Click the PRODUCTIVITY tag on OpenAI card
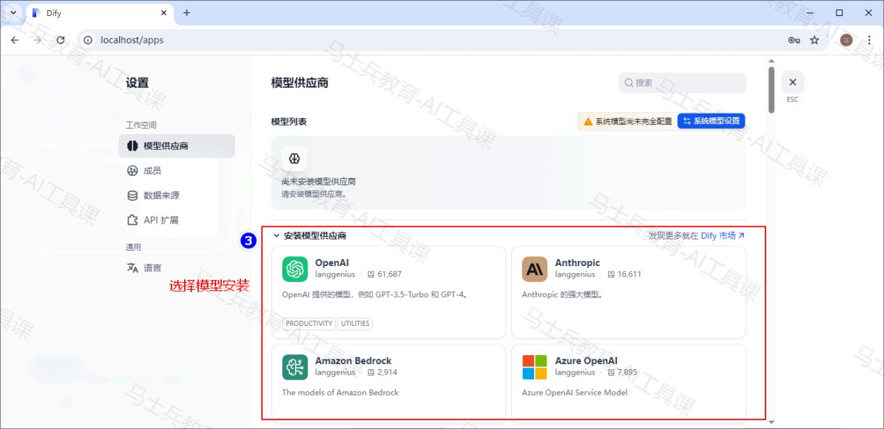884x429 pixels. [x=309, y=324]
